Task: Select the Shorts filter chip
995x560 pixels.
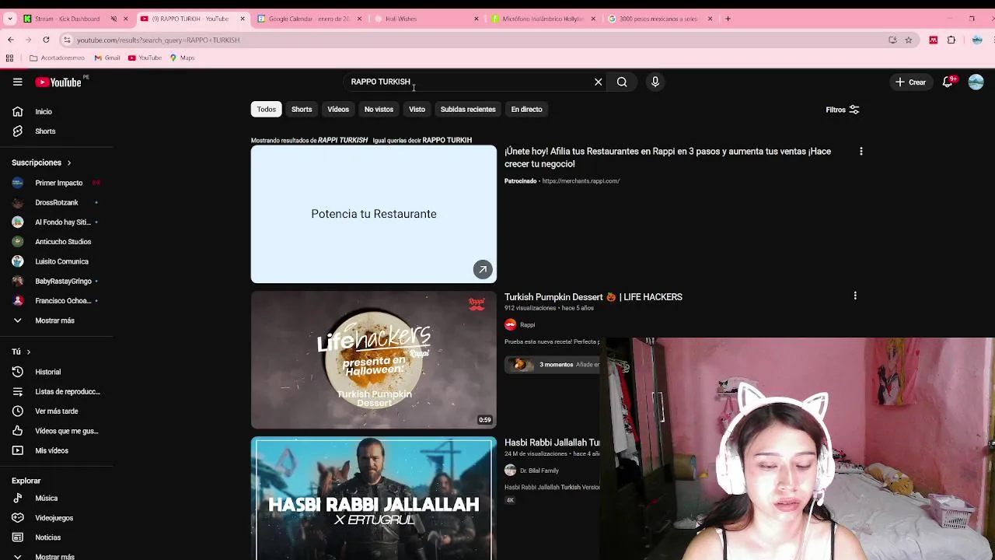Action: (x=302, y=110)
